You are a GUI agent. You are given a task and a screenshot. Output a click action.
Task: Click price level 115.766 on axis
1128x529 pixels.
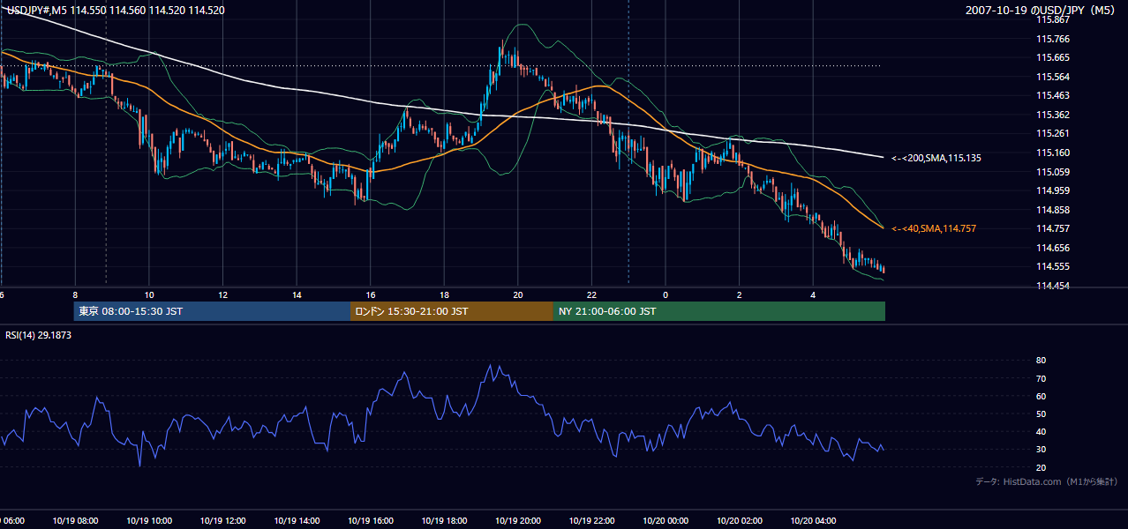coord(1051,39)
